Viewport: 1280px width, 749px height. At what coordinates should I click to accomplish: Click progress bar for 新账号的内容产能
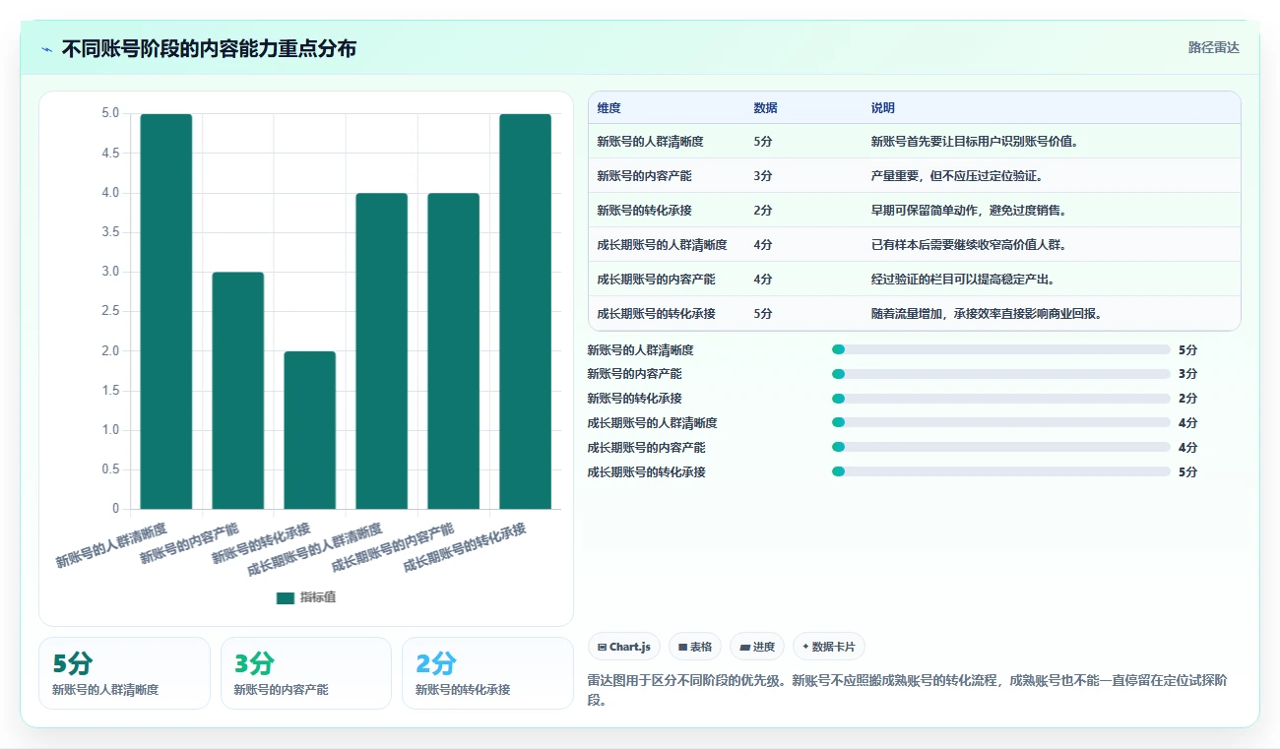pyautogui.click(x=1001, y=374)
